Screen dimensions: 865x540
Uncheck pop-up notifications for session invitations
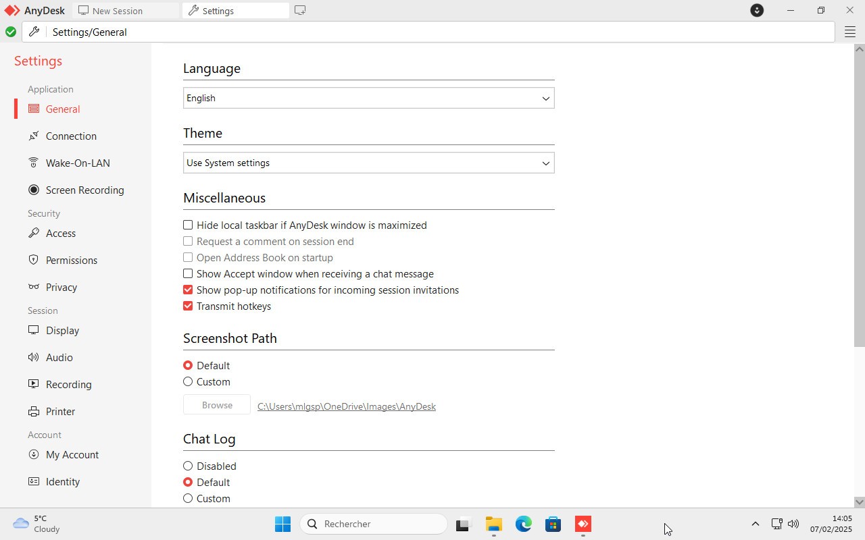tap(188, 290)
